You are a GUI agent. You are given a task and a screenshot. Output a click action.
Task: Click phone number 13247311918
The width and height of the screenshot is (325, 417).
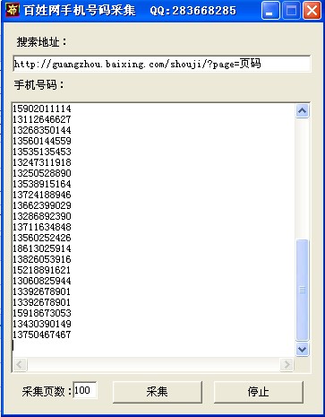[42, 162]
